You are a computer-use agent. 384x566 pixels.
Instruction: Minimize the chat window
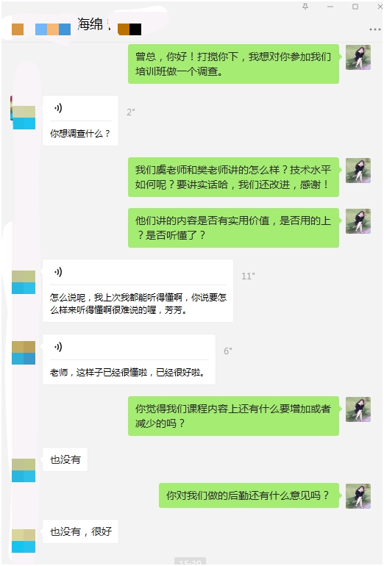330,7
